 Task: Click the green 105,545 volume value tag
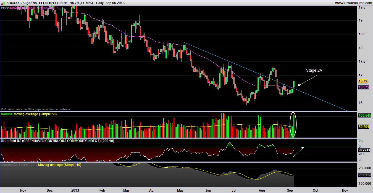tap(364, 116)
